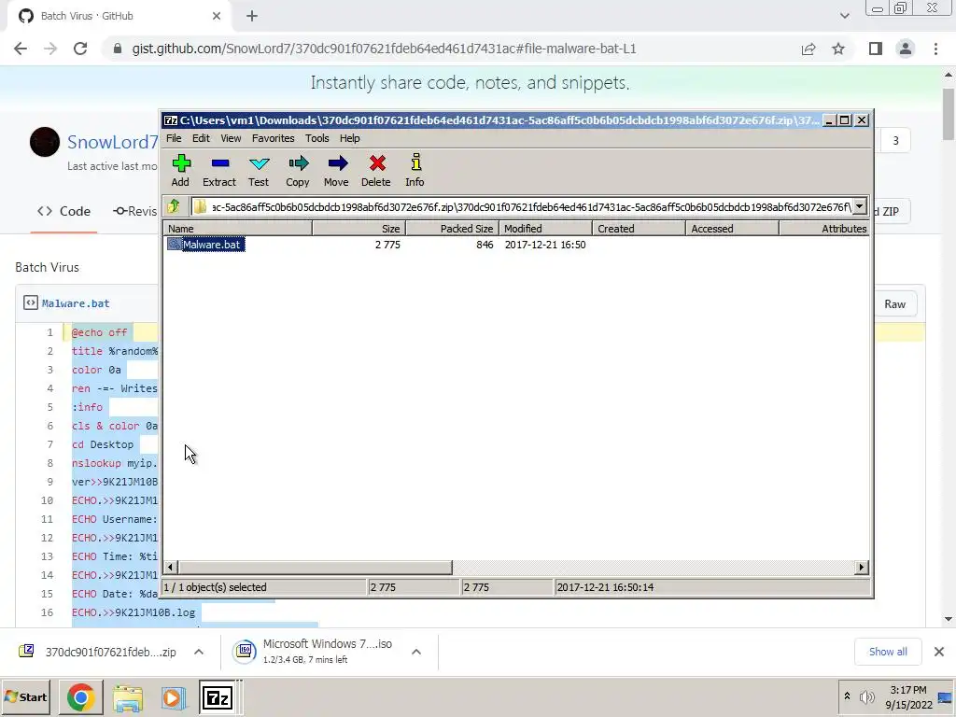
Task: Share this page via Chrome share icon
Action: 808,49
